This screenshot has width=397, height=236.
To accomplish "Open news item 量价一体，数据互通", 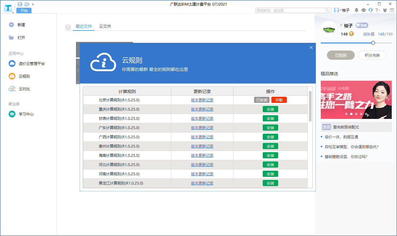I will tap(341, 137).
